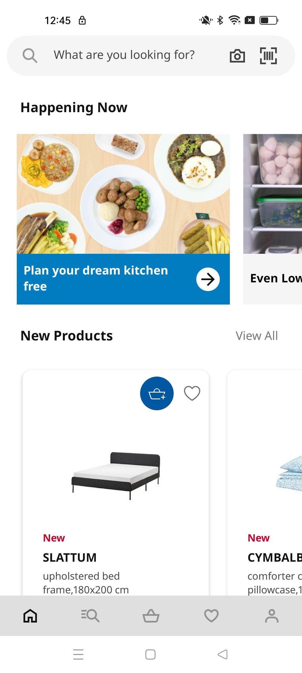Image resolution: width=302 pixels, height=673 pixels.
Task: Click the arrow on dream kitchen banner
Action: click(208, 279)
